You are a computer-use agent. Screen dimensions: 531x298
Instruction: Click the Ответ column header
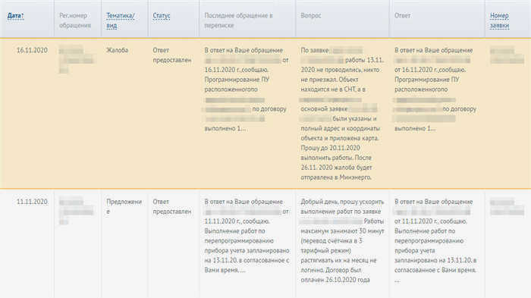point(402,16)
